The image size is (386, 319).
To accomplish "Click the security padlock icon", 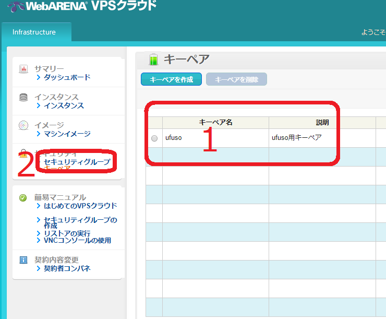I will [x=23, y=153].
